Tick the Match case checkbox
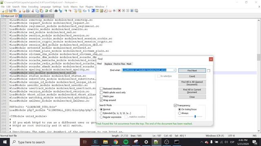Viewport: 261px width, 146px height. tap(101, 96)
